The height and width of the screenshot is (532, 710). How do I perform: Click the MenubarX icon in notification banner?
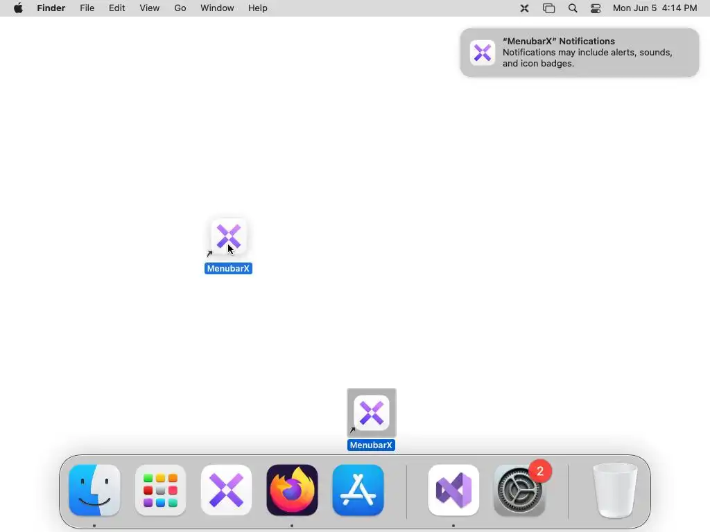click(483, 53)
